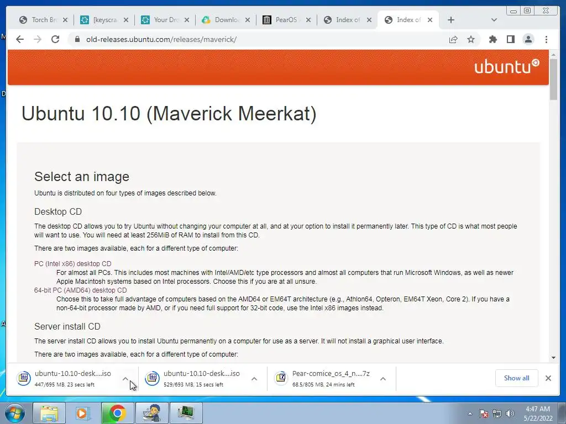Click the Server install CD heading
Screen dimensions: 566x424
[x=67, y=326]
